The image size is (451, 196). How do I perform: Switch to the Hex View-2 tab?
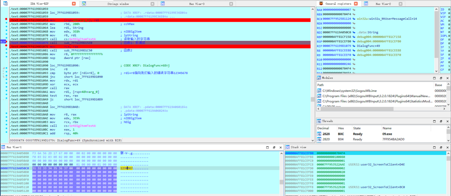pos(383,3)
